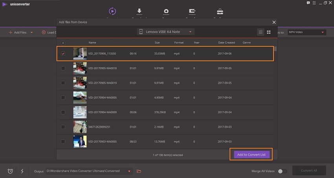Check the VID-20170905-WA0019 checkbox
Viewport: 334px width, 178px height.
pyautogui.click(x=63, y=83)
